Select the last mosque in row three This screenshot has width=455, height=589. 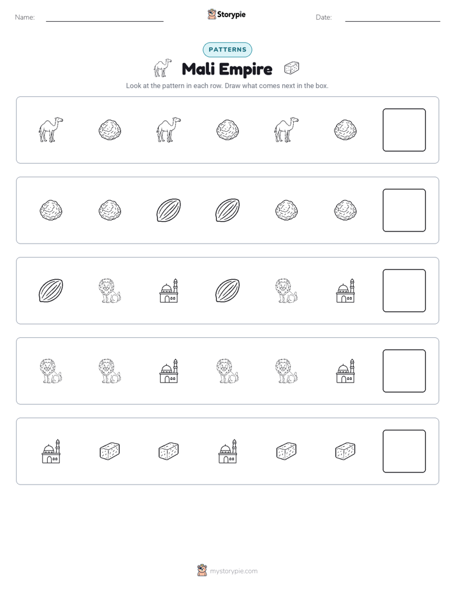(345, 291)
